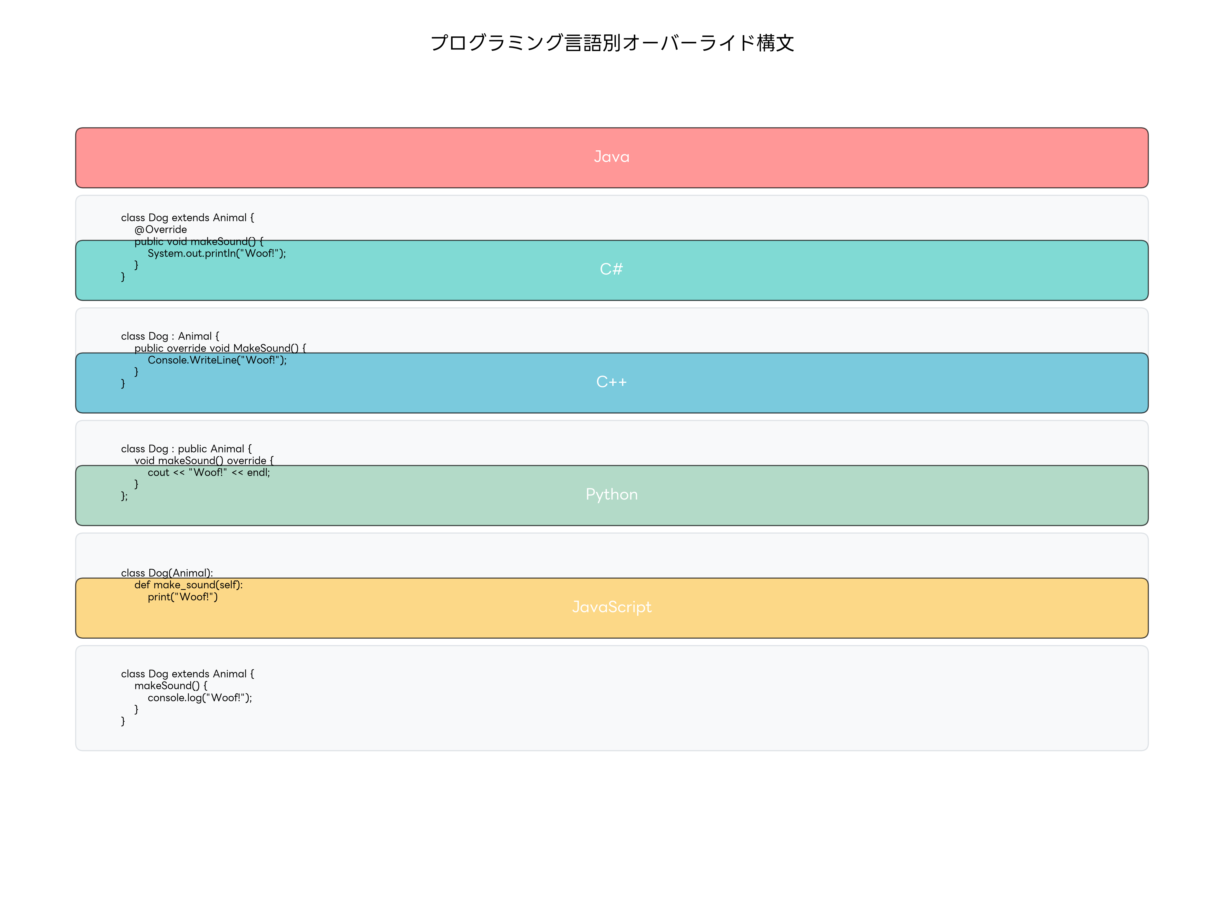Click 'print("Woof!")' line
The width and height of the screenshot is (1224, 916).
pyautogui.click(x=183, y=597)
